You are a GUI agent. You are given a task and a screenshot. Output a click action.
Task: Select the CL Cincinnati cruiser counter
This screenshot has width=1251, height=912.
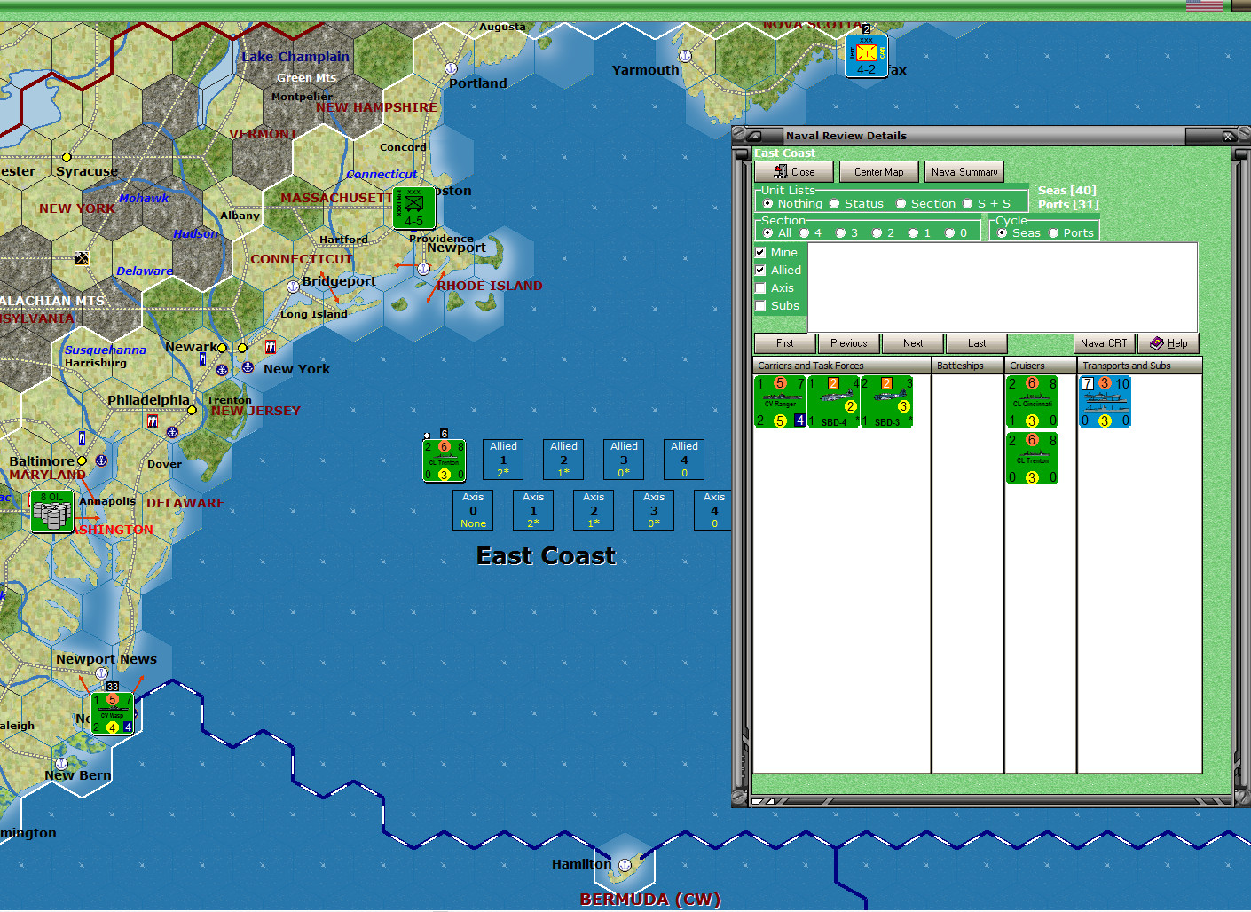pyautogui.click(x=1032, y=401)
